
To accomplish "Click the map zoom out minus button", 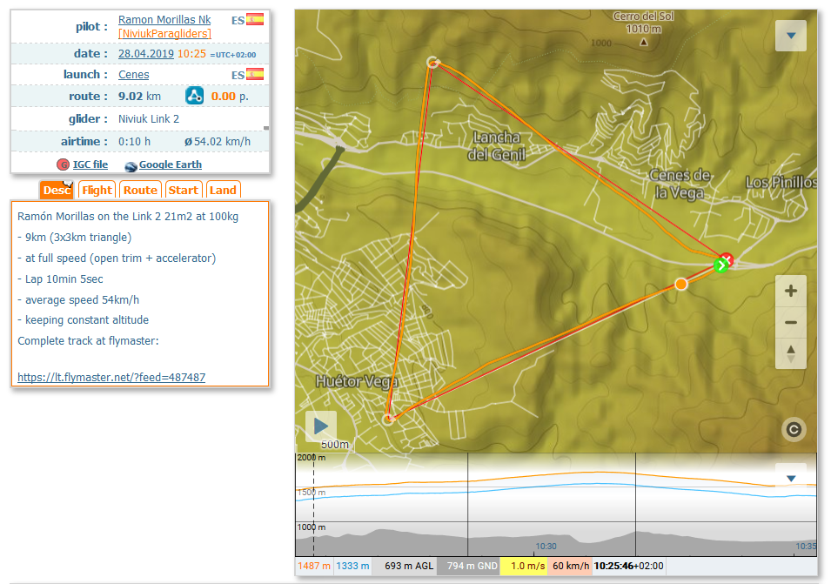I will point(790,322).
